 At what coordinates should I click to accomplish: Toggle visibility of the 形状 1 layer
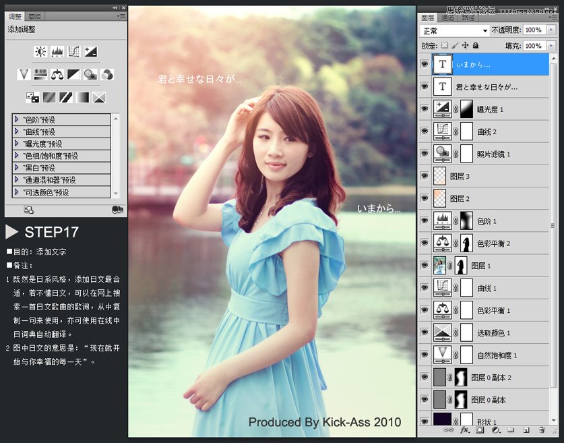[x=423, y=421]
